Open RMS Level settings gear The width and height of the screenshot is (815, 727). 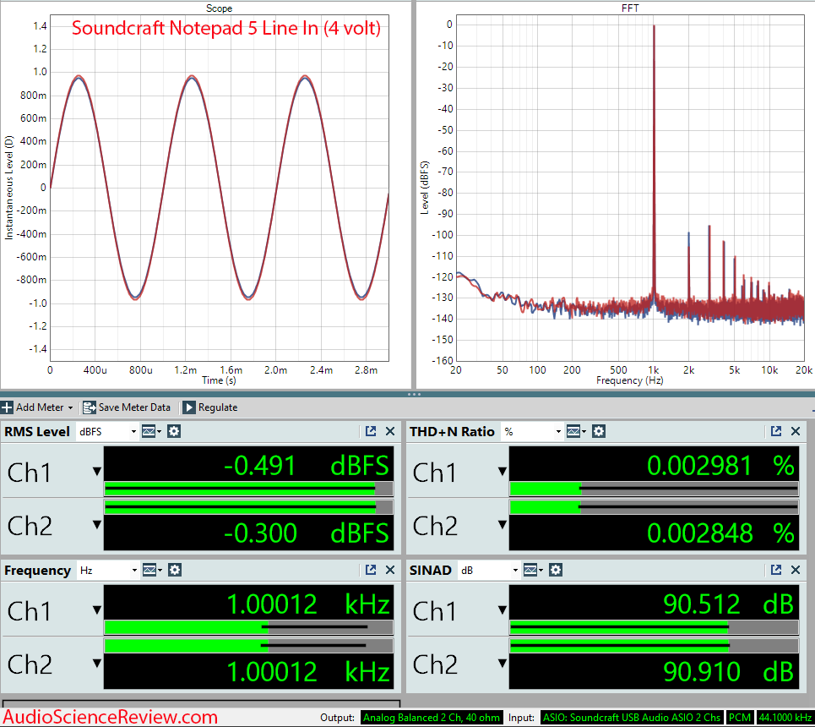(x=174, y=431)
